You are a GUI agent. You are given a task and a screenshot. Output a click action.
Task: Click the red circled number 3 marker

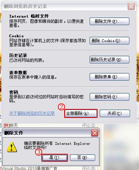pos(39,152)
